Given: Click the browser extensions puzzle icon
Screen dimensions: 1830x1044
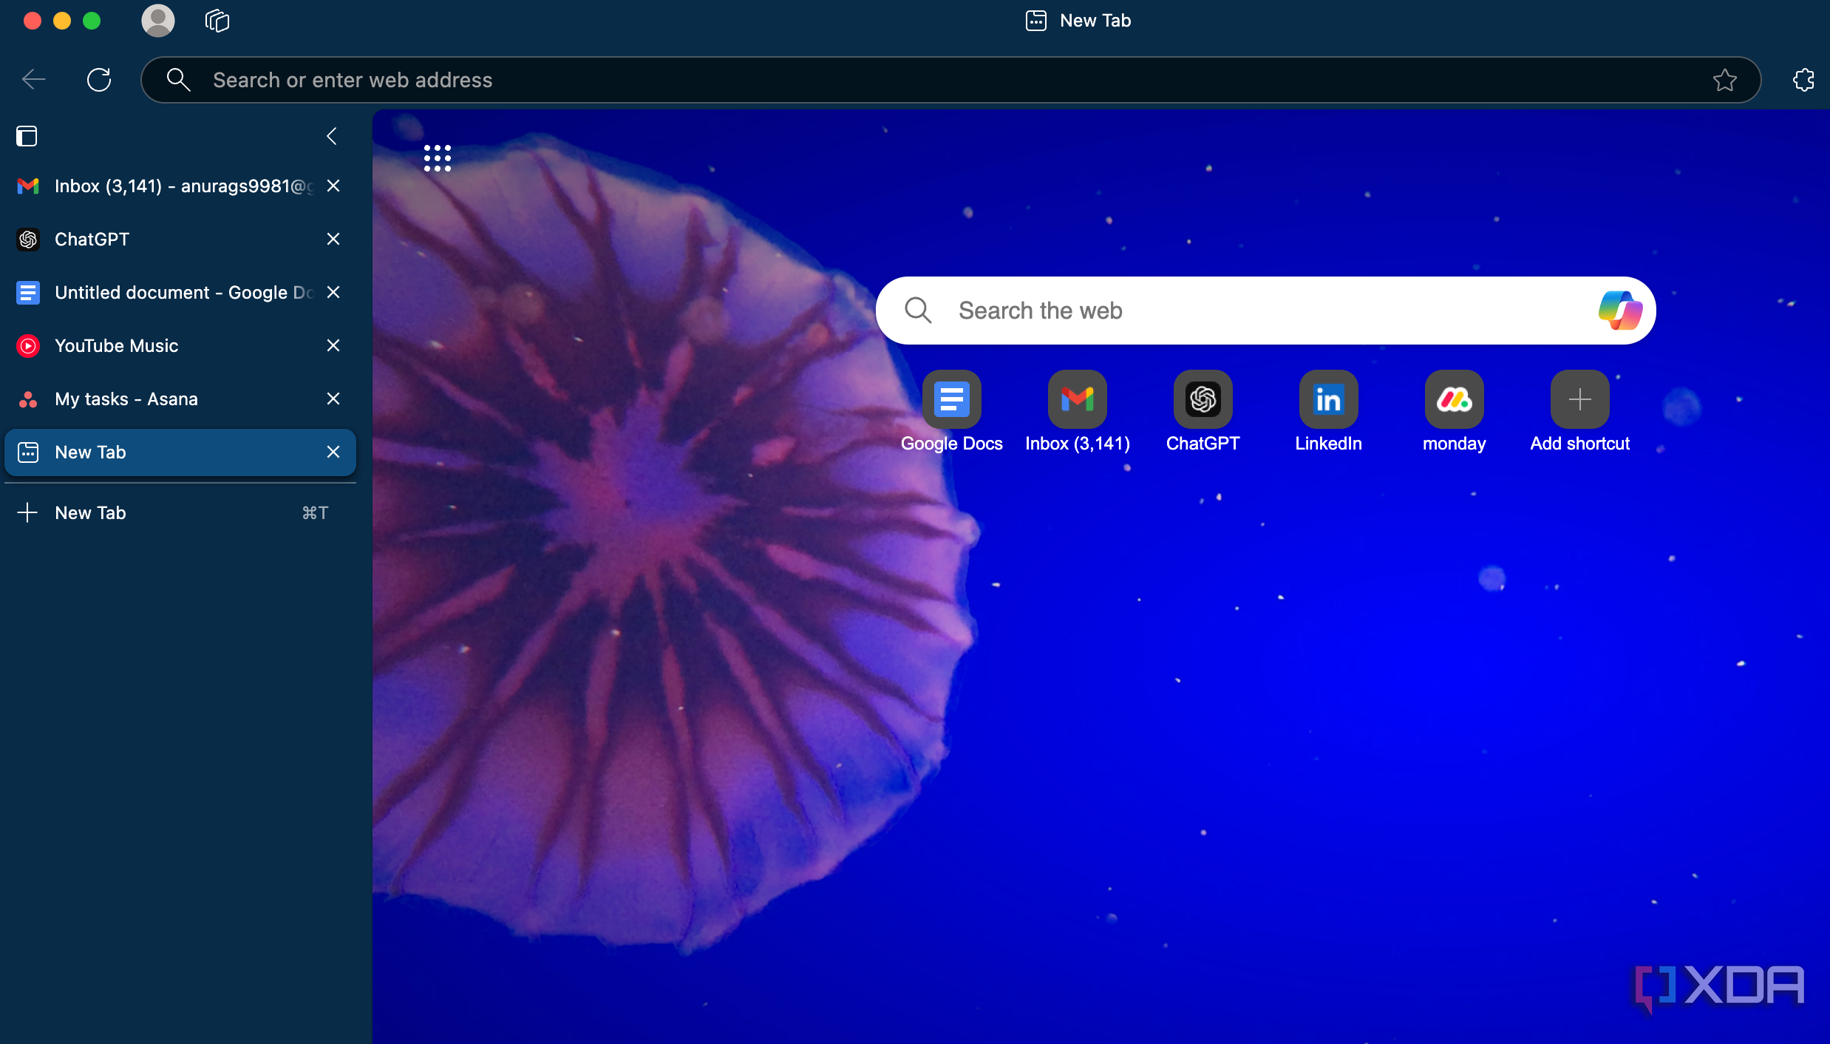Looking at the screenshot, I should tap(1803, 80).
